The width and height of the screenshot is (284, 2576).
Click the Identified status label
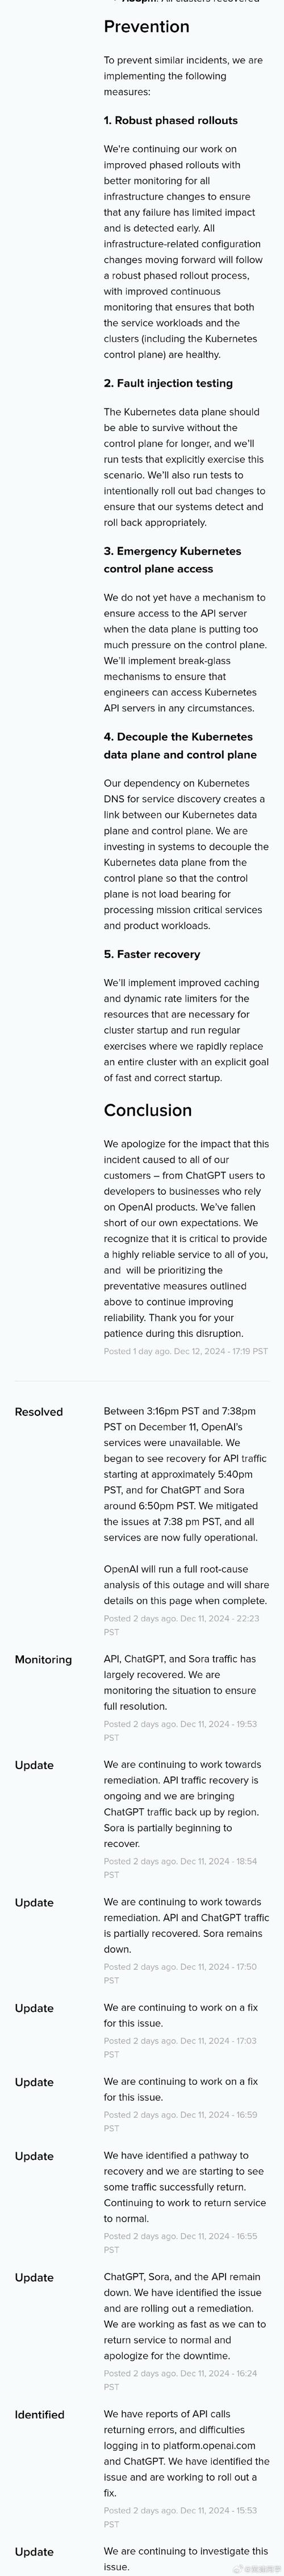(39, 2414)
